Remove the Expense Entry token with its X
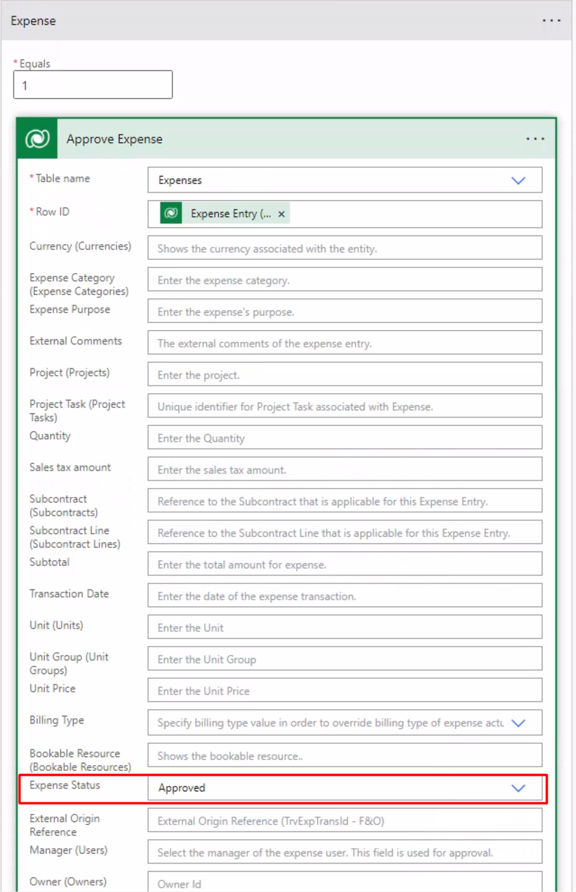 click(x=281, y=214)
